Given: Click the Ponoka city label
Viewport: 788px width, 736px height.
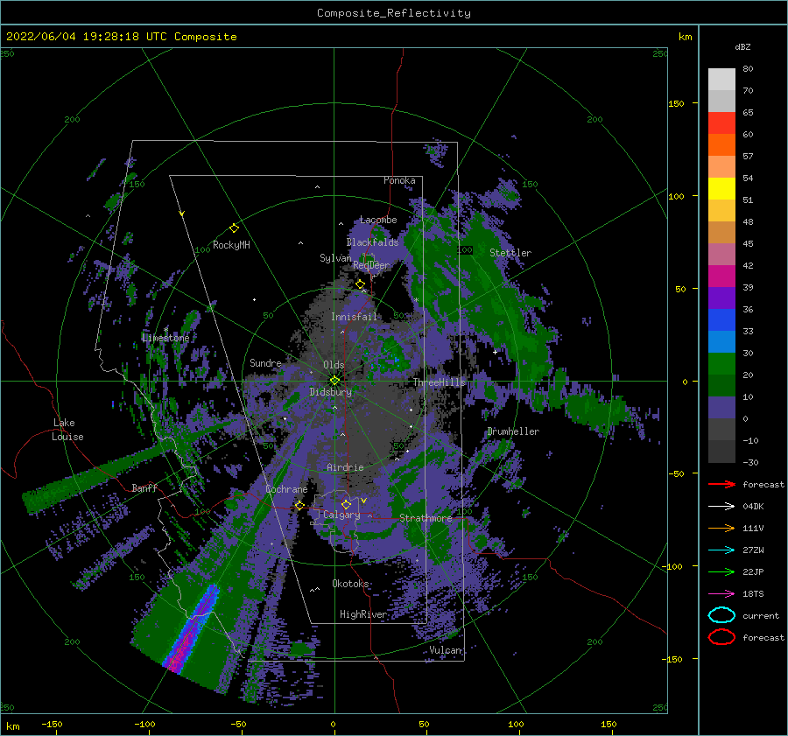Looking at the screenshot, I should [x=399, y=180].
